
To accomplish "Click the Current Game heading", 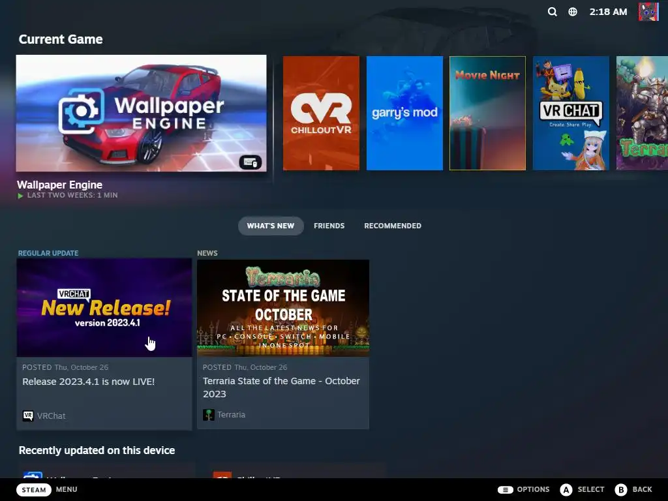I will [x=61, y=39].
